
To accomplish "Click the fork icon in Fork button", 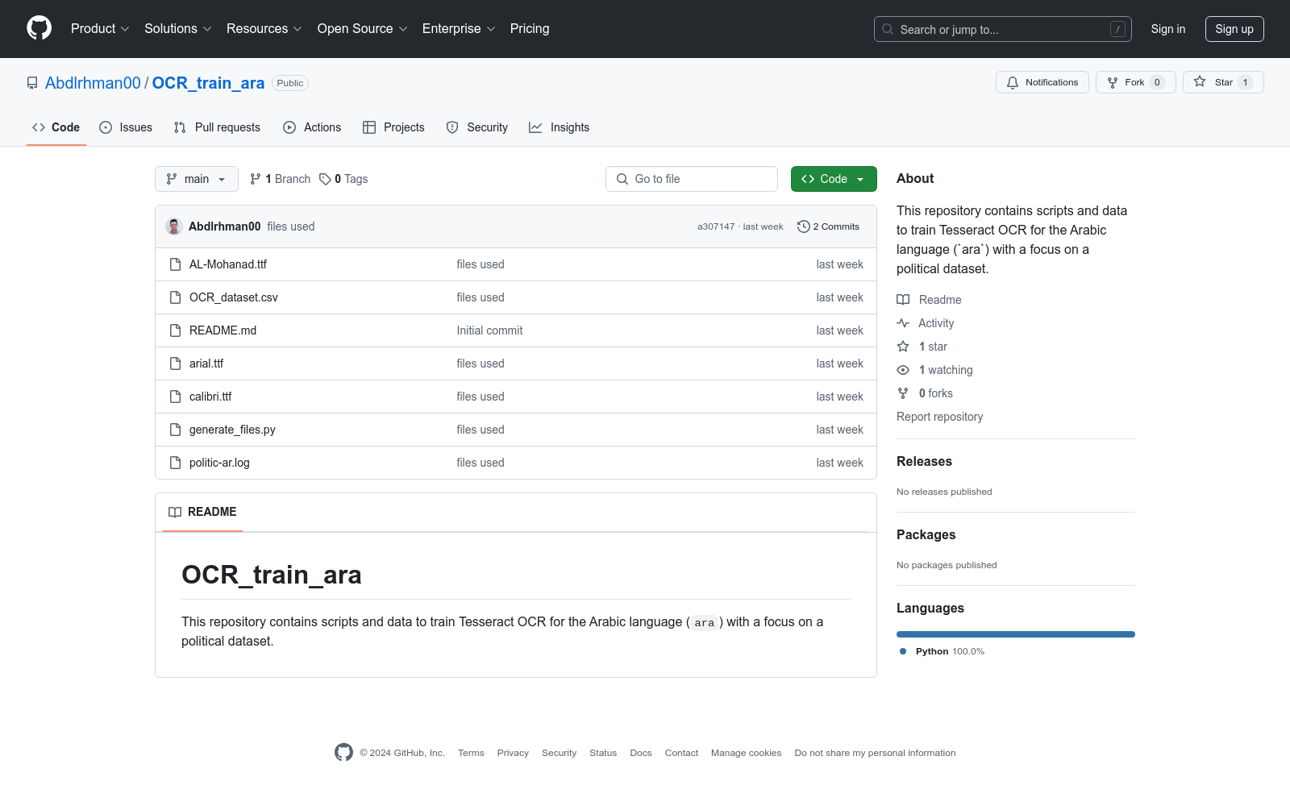I will pyautogui.click(x=1113, y=82).
